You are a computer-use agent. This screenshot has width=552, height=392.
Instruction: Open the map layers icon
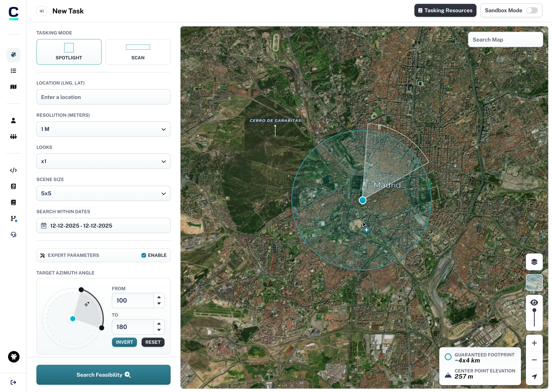pyautogui.click(x=534, y=262)
